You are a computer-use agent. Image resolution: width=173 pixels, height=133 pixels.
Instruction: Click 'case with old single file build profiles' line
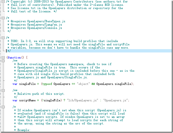pos(65,74)
